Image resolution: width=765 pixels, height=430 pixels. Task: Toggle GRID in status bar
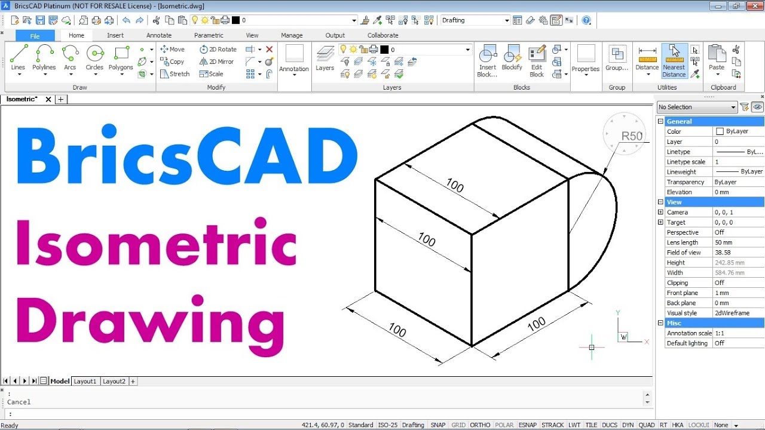point(458,425)
